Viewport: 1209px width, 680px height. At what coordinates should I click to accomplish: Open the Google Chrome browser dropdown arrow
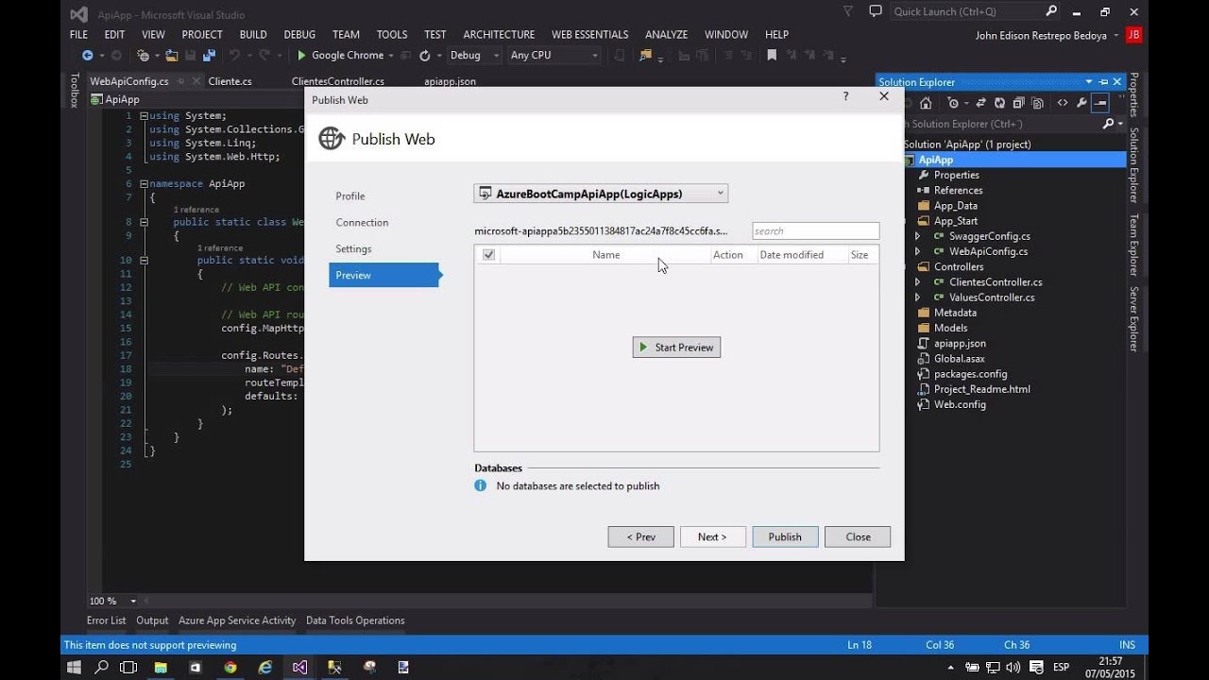click(390, 56)
